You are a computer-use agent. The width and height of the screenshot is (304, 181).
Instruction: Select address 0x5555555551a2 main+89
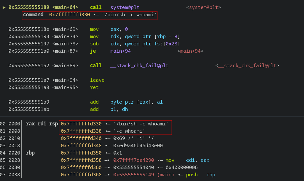point(29,66)
